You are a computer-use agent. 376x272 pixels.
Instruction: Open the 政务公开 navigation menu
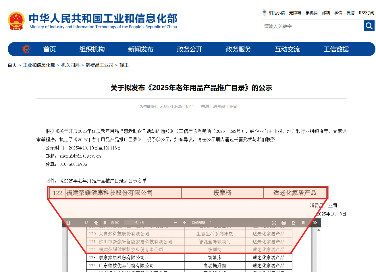[190, 49]
